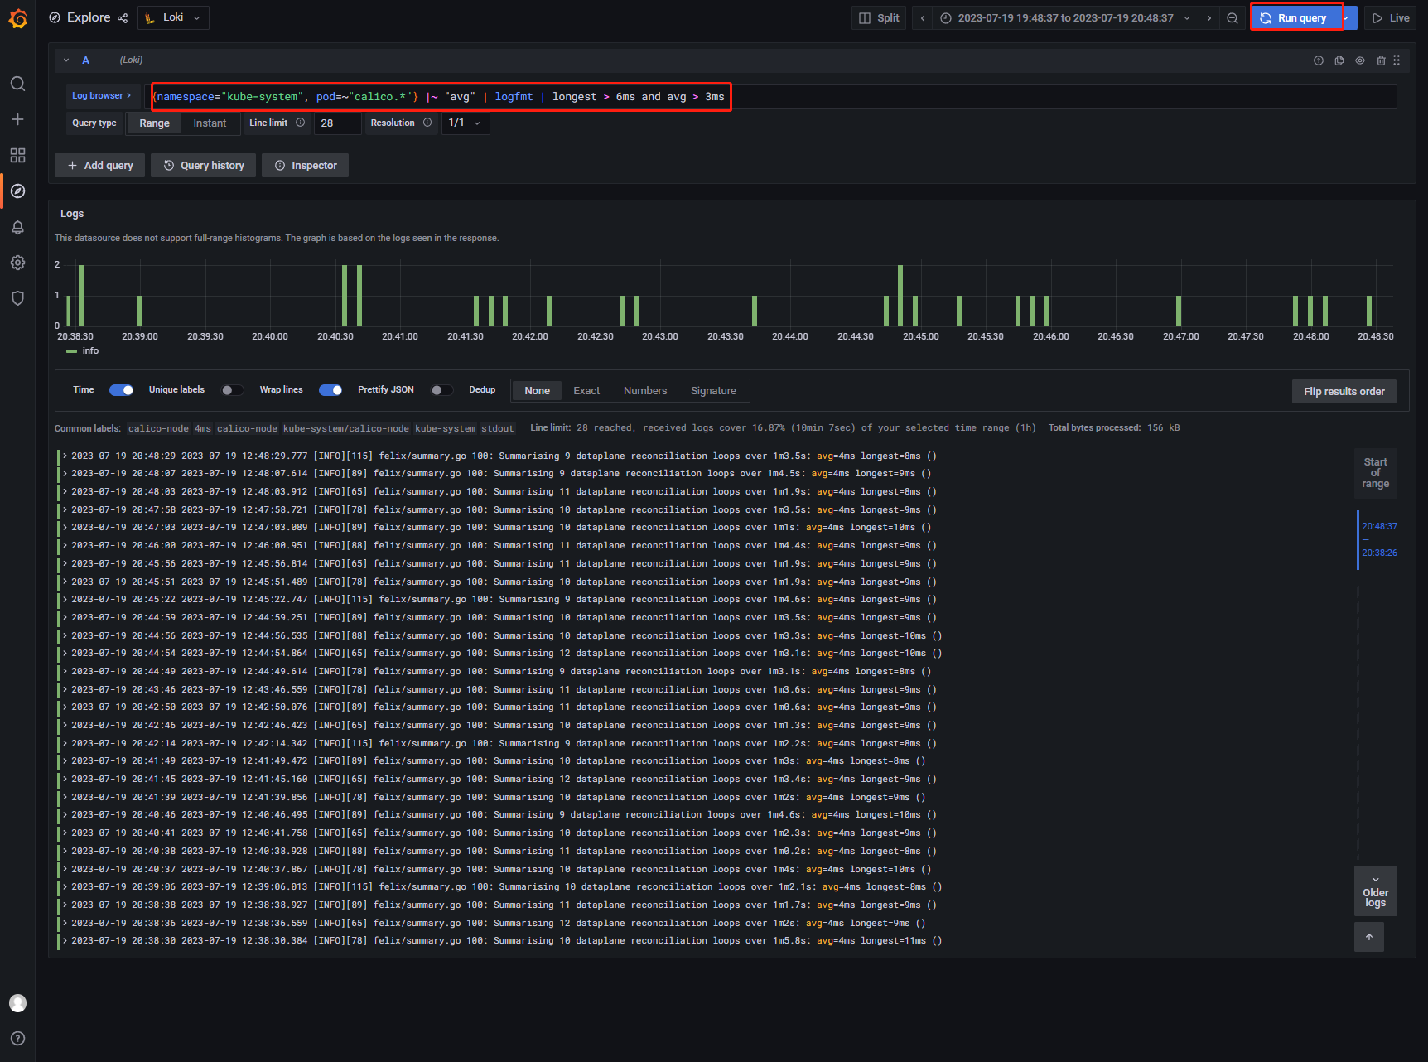Select the Explore compass icon in sidebar

(17, 191)
